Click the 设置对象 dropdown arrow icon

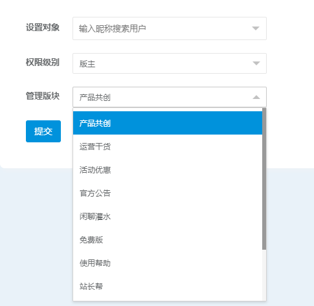[256, 28]
